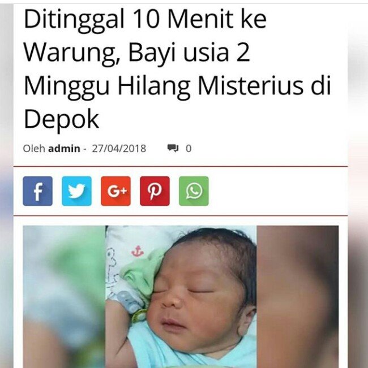Click the "Oleh" byline text
The height and width of the screenshot is (368, 368).
[34, 149]
